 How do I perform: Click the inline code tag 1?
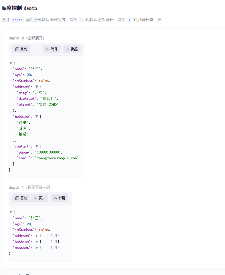point(129,20)
